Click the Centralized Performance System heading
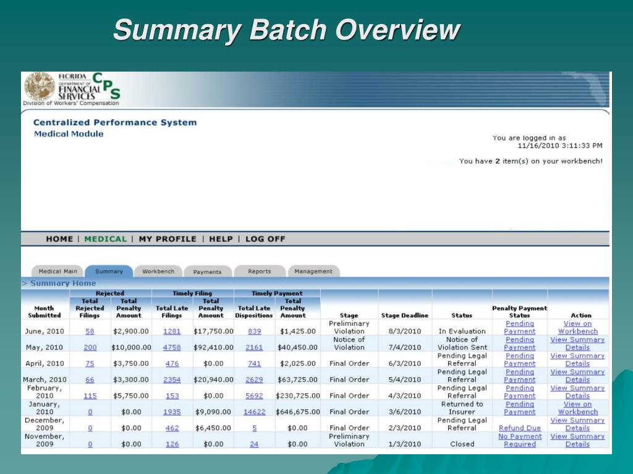The width and height of the screenshot is (633, 474). (x=115, y=123)
